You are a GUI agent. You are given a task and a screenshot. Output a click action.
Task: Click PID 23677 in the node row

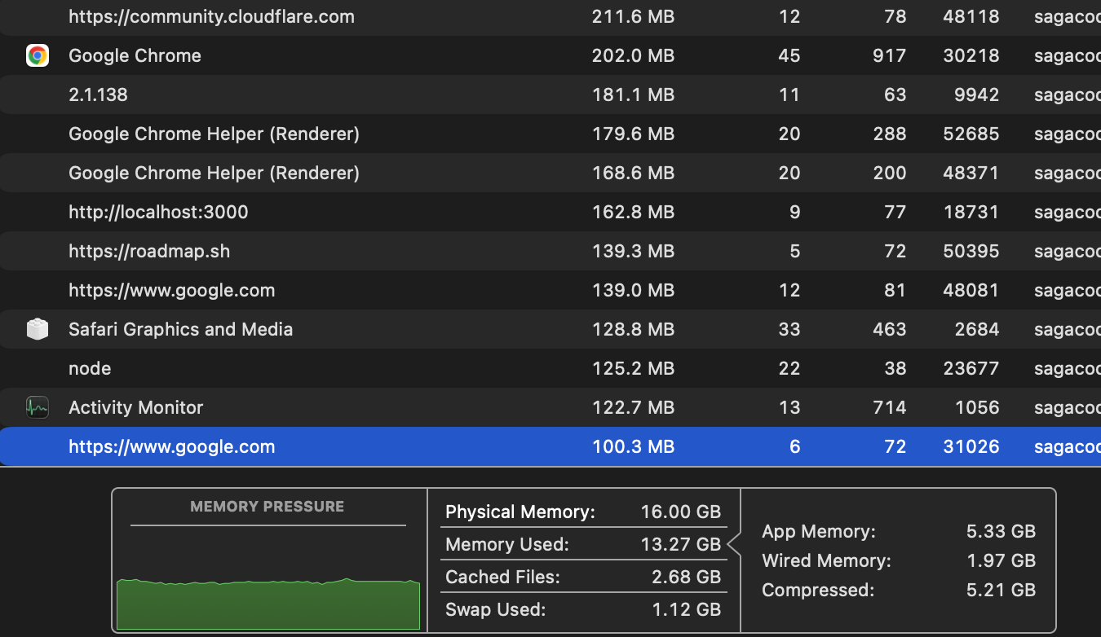pos(971,368)
